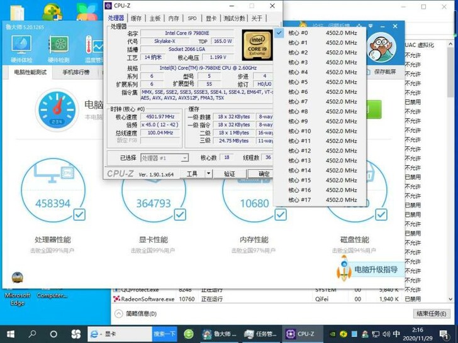Viewport: 458px width, 343px height.
Task: Switch to Task Manager on the taskbar
Action: (260, 334)
